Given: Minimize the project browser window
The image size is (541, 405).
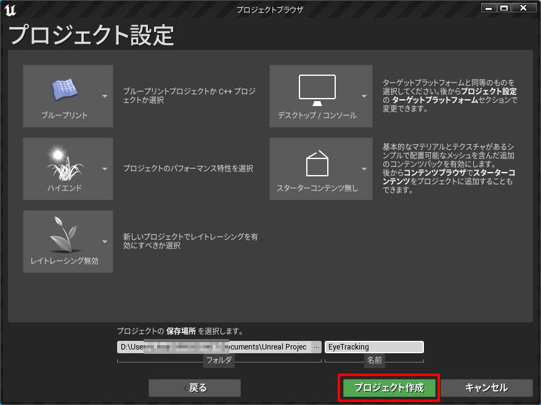Looking at the screenshot, I should click(489, 8).
